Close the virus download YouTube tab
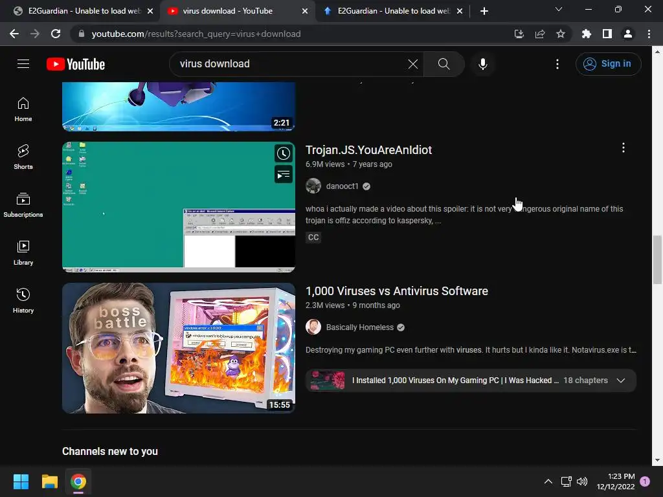The image size is (663, 497). [x=305, y=11]
